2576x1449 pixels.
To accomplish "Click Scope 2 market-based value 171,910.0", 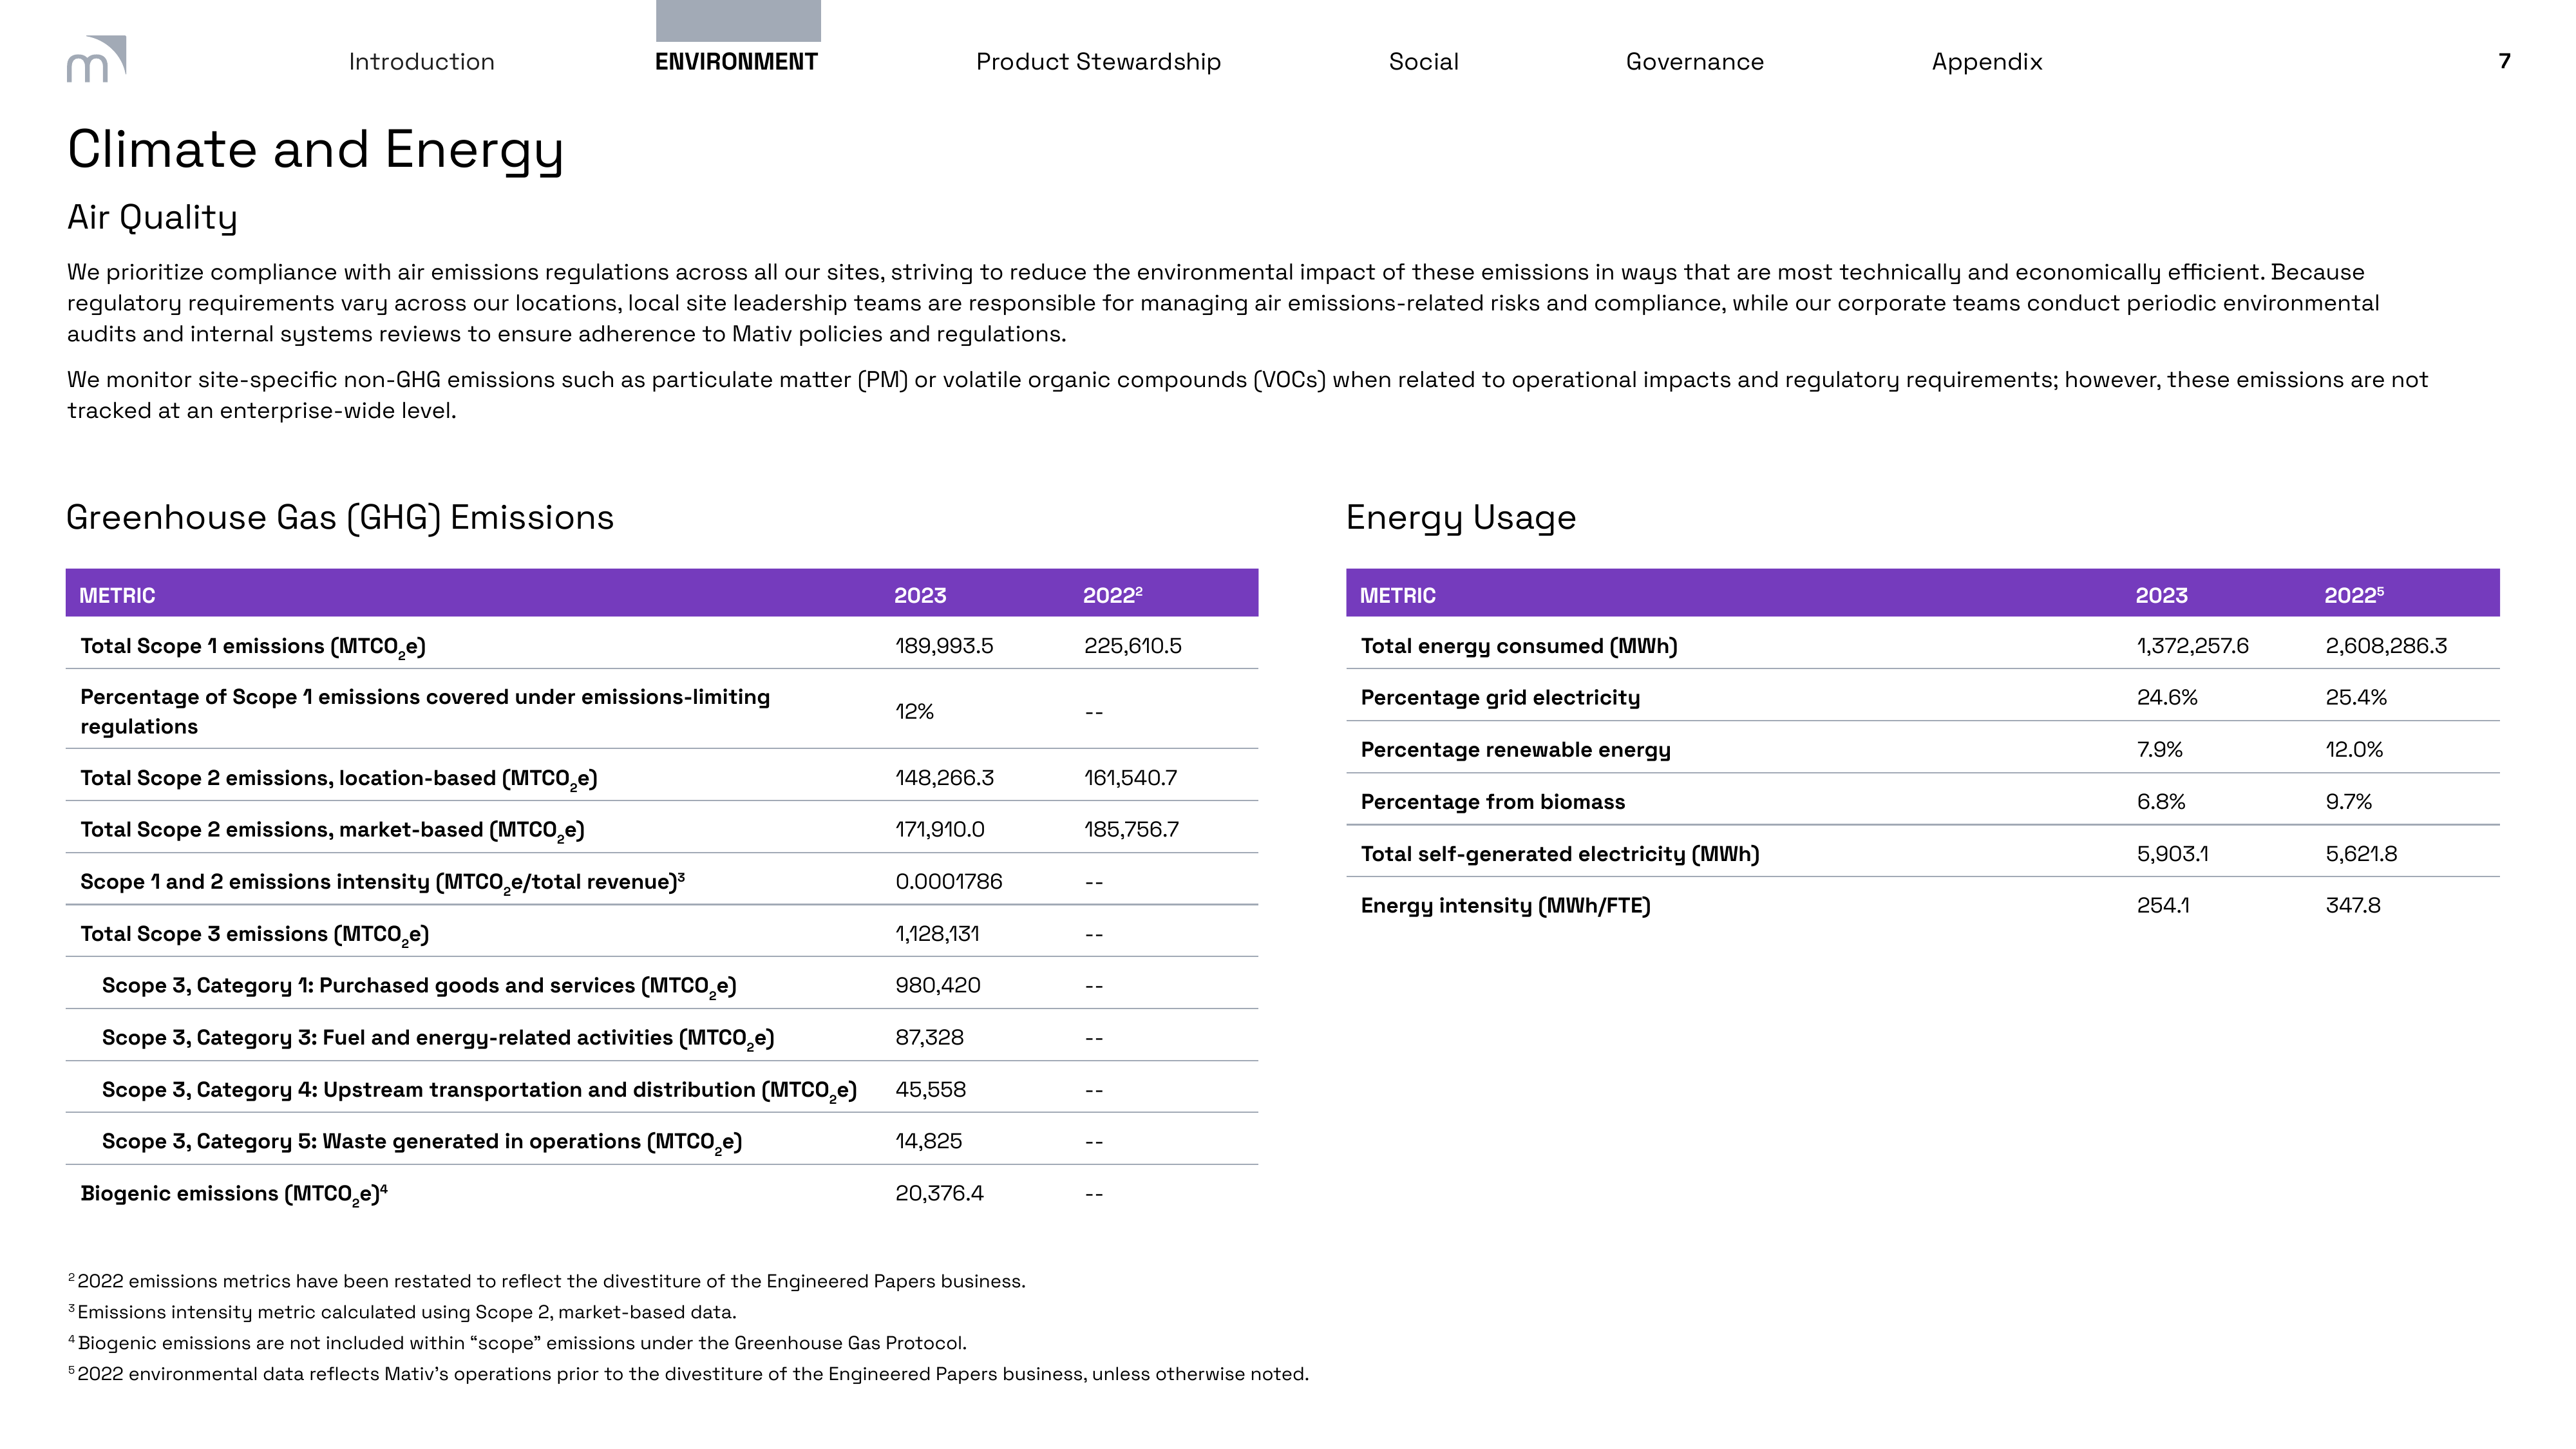I will coord(939,829).
